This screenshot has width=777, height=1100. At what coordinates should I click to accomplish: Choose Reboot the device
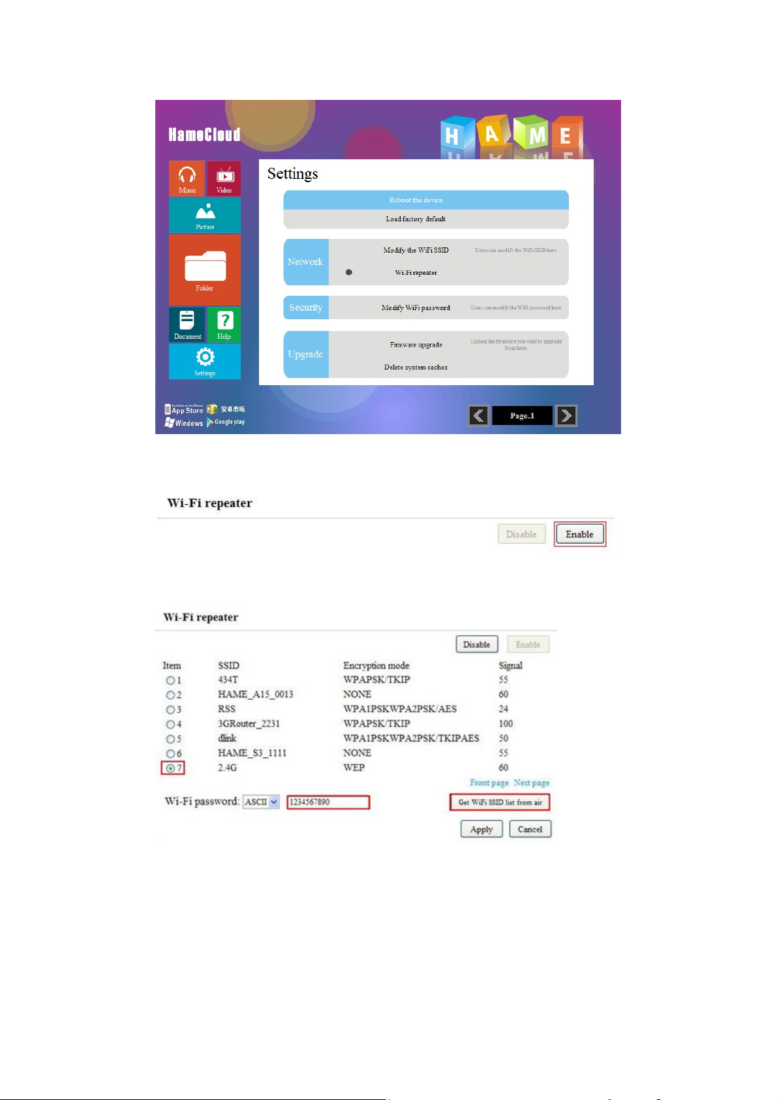[x=426, y=200]
